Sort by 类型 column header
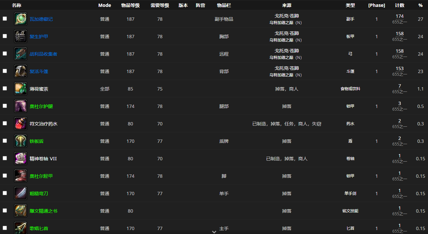The image size is (428, 234). 350,5
